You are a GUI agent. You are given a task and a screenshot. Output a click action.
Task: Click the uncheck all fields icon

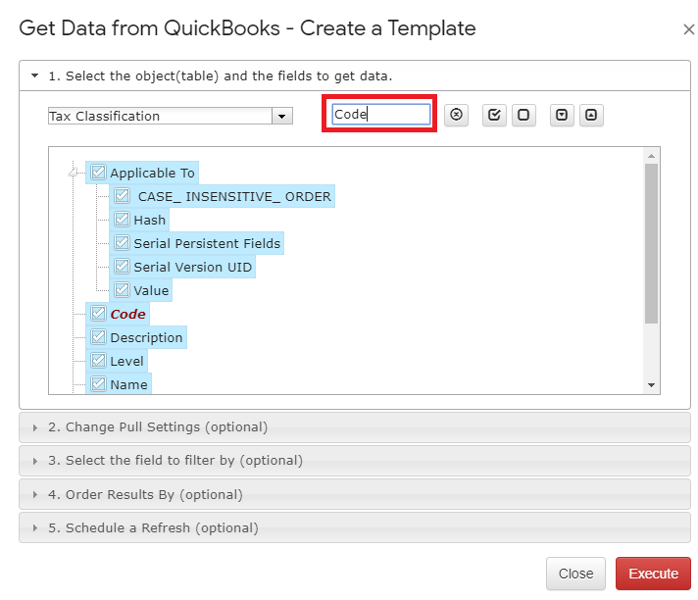(523, 116)
